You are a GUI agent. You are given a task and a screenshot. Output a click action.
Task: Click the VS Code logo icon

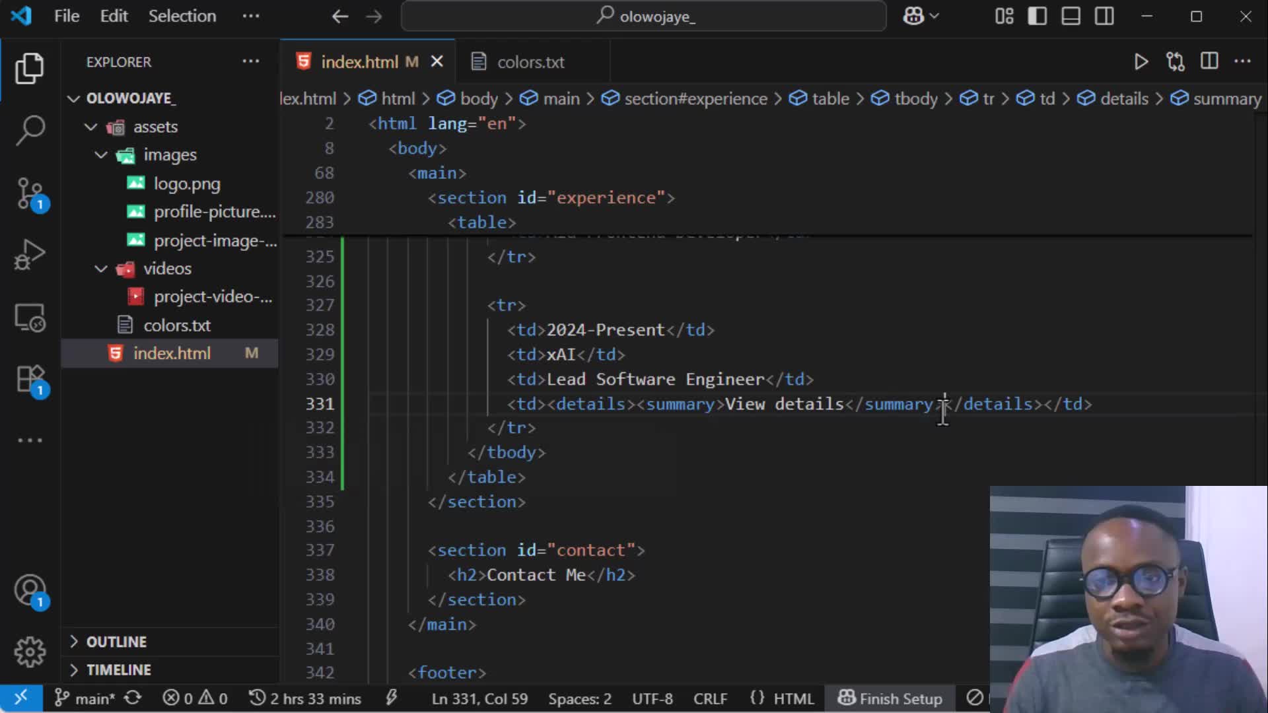point(21,16)
